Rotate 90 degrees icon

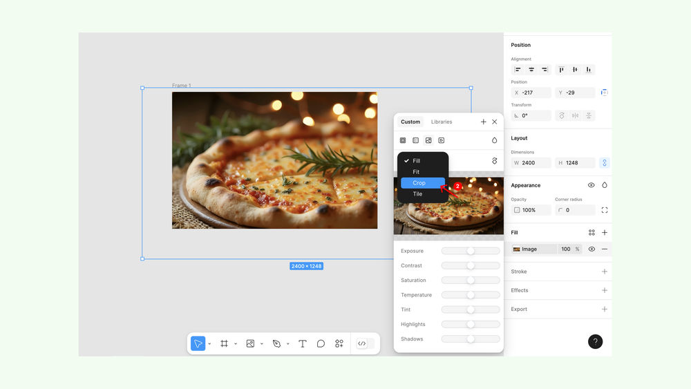tap(561, 115)
